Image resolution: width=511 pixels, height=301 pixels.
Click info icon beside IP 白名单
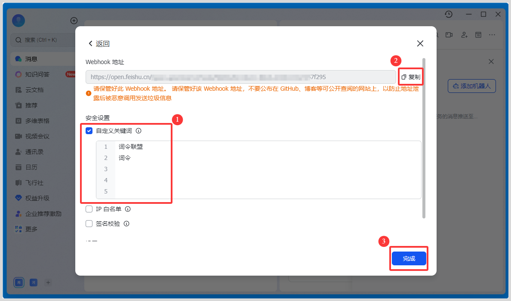127,209
